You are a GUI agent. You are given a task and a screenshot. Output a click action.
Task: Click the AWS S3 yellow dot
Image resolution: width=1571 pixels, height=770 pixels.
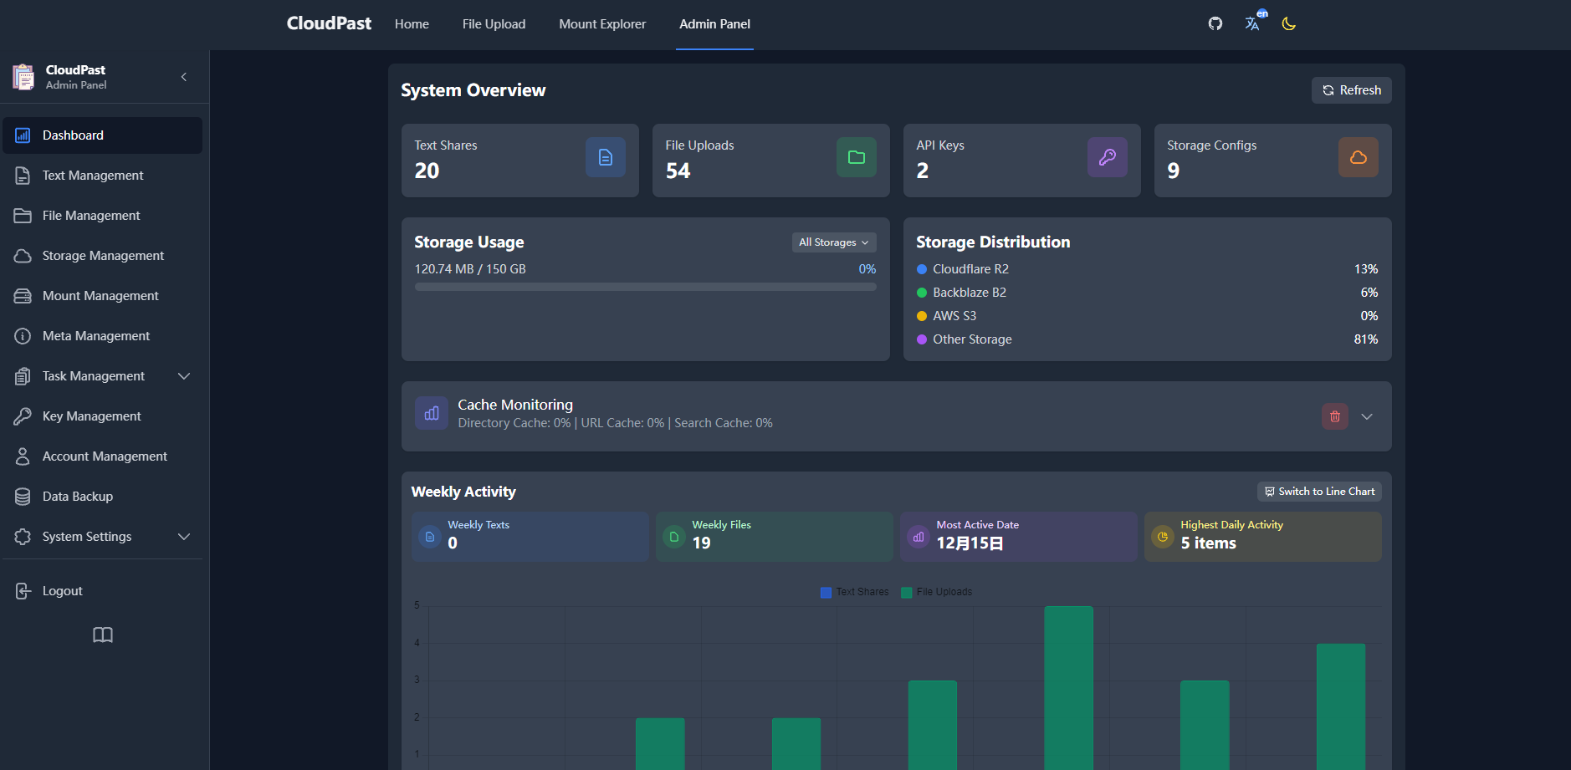922,316
